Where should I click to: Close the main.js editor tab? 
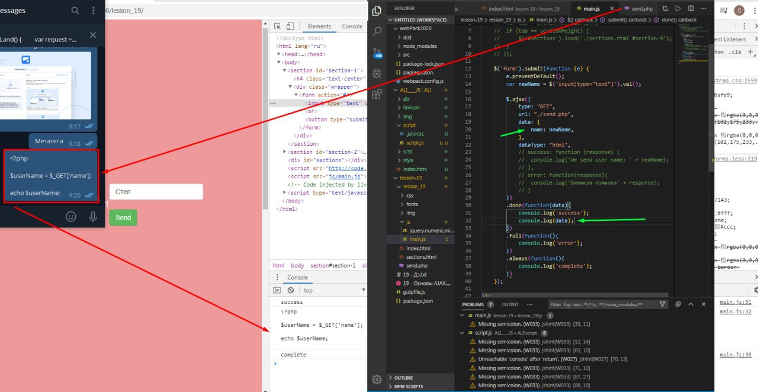click(x=611, y=9)
